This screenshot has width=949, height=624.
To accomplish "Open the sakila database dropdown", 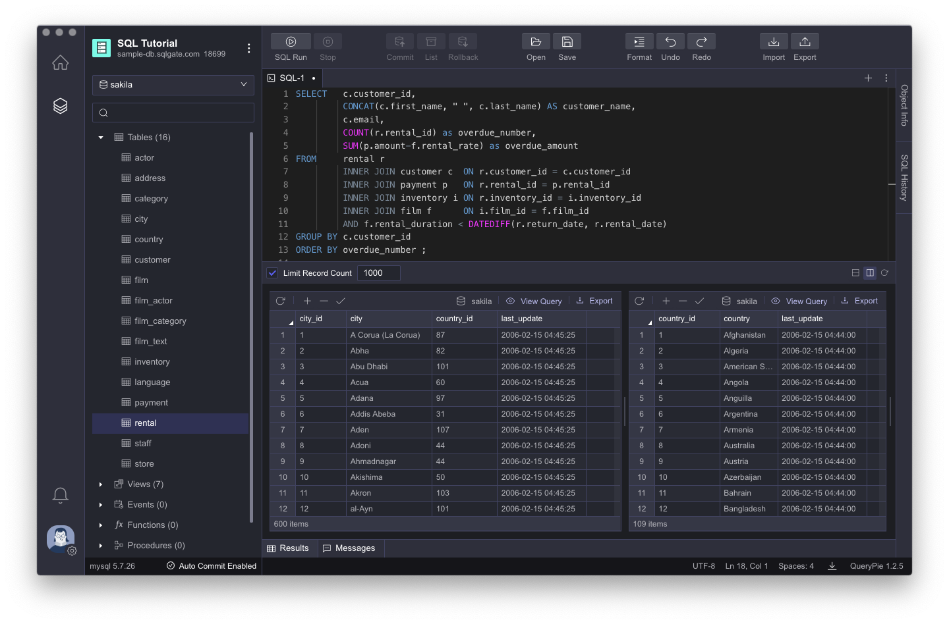I will pyautogui.click(x=173, y=85).
